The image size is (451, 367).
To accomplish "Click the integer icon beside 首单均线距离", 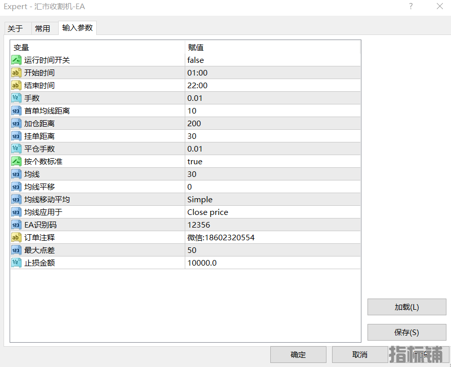I will [x=16, y=111].
